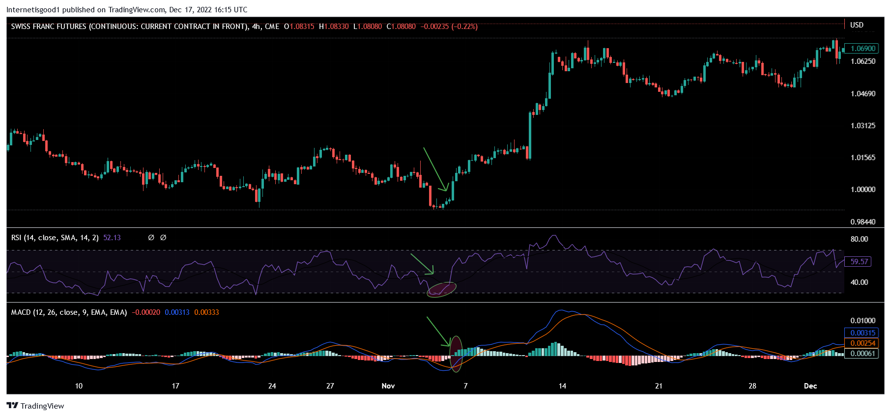Click the ellipse marking the MACD crossover

click(x=456, y=353)
